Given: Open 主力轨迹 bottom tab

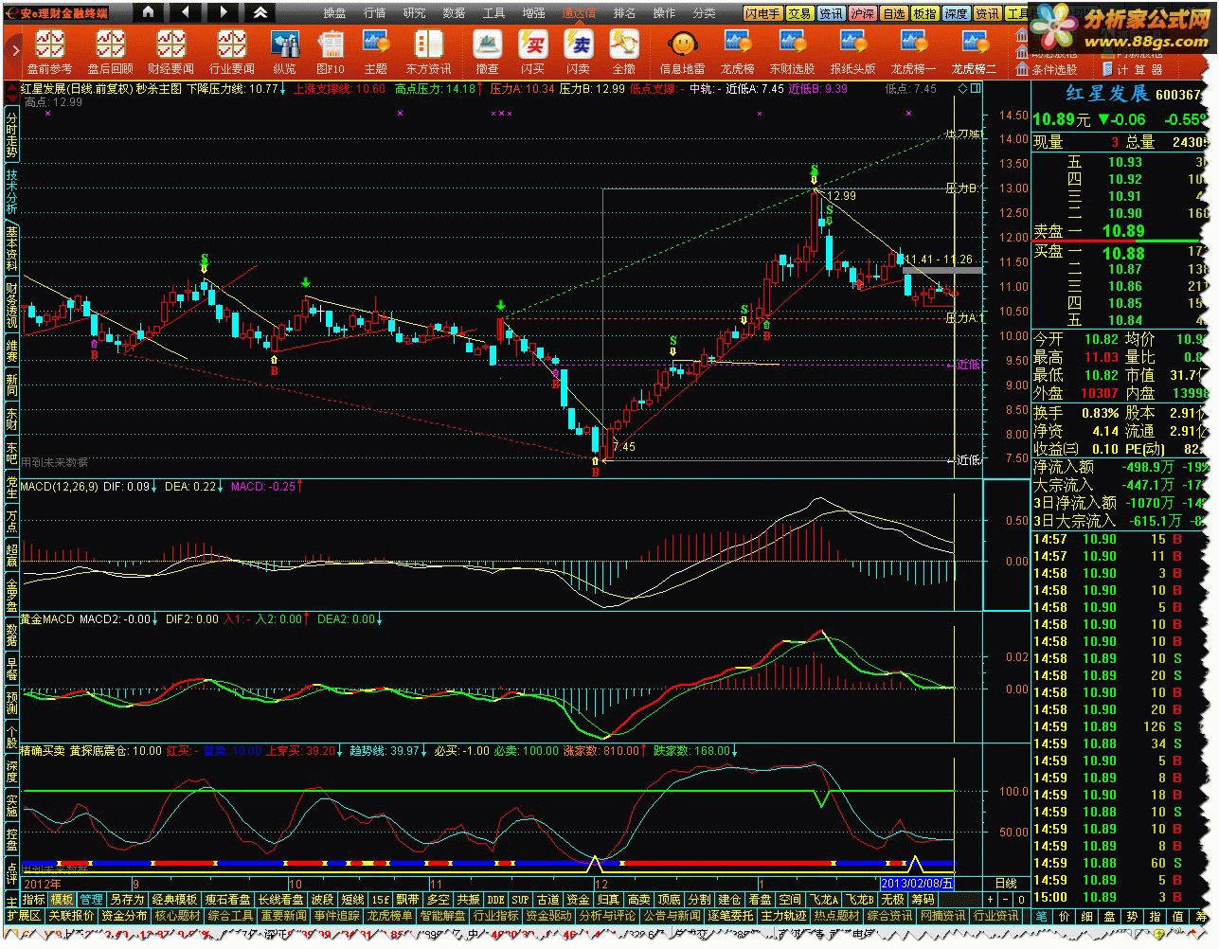Looking at the screenshot, I should click(784, 916).
